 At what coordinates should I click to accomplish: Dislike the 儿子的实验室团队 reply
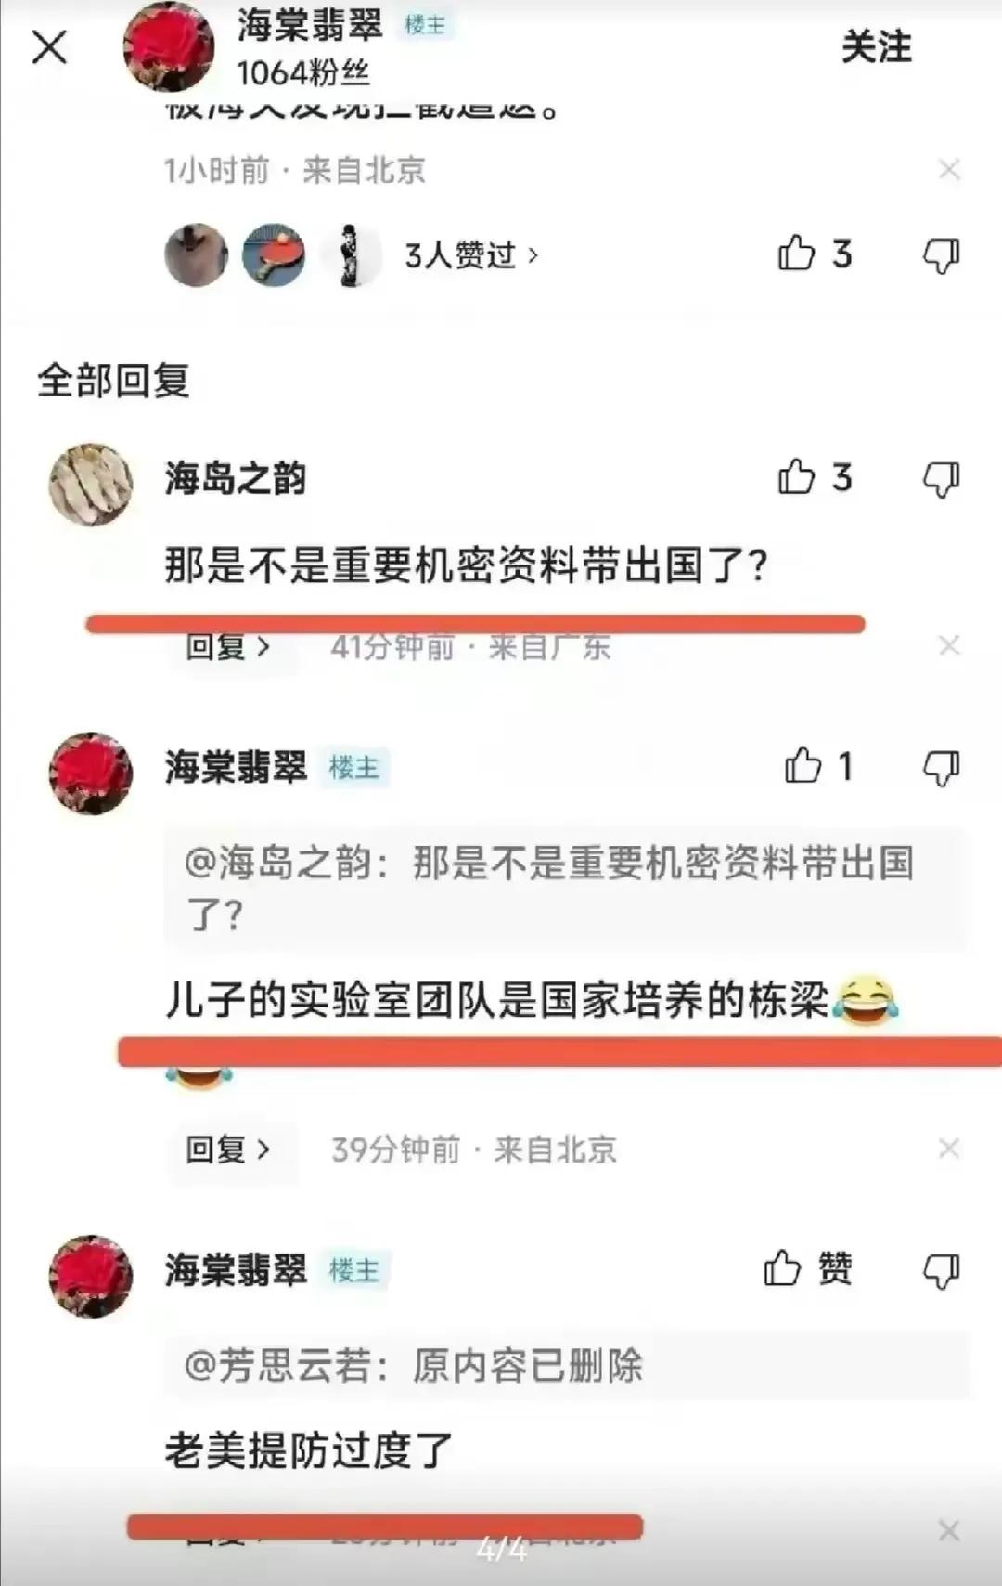941,768
